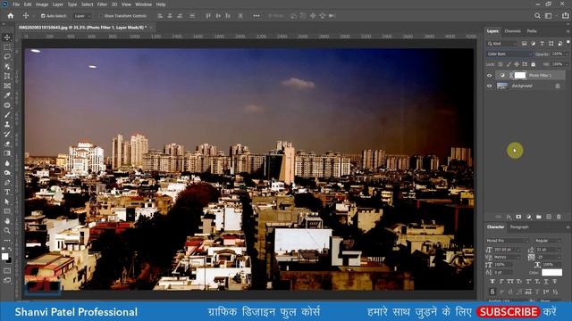Go to the Home screen icon
The image size is (572, 321).
[x=11, y=16]
